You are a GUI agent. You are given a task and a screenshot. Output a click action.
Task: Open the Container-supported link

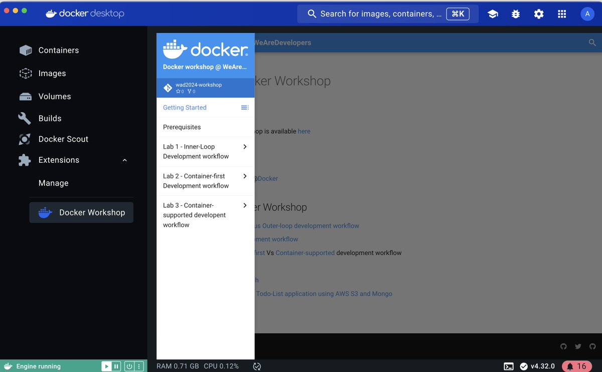tap(305, 253)
